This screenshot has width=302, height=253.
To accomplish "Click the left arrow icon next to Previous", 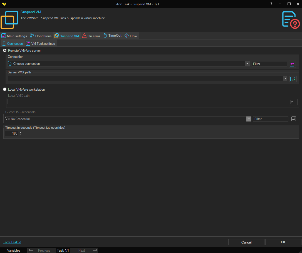I will pos(31,250).
